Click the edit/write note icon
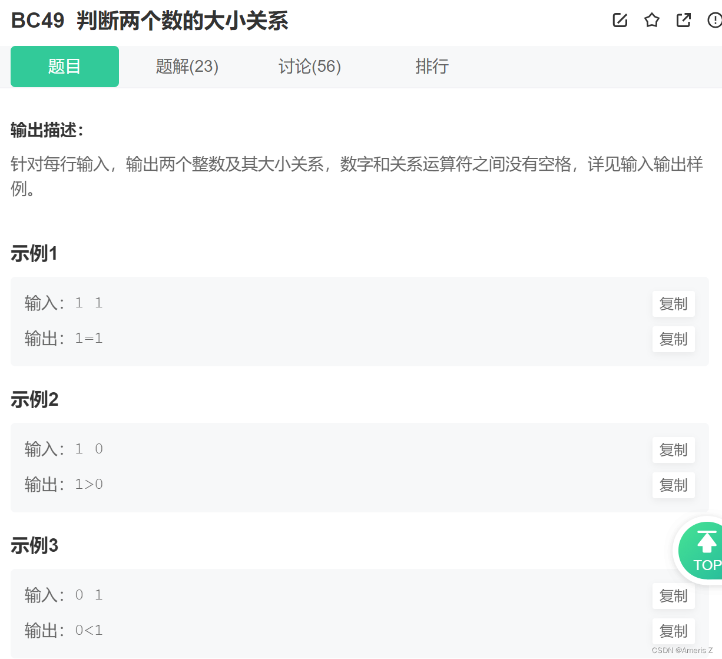Screen dimensions: 722x659 pyautogui.click(x=620, y=21)
